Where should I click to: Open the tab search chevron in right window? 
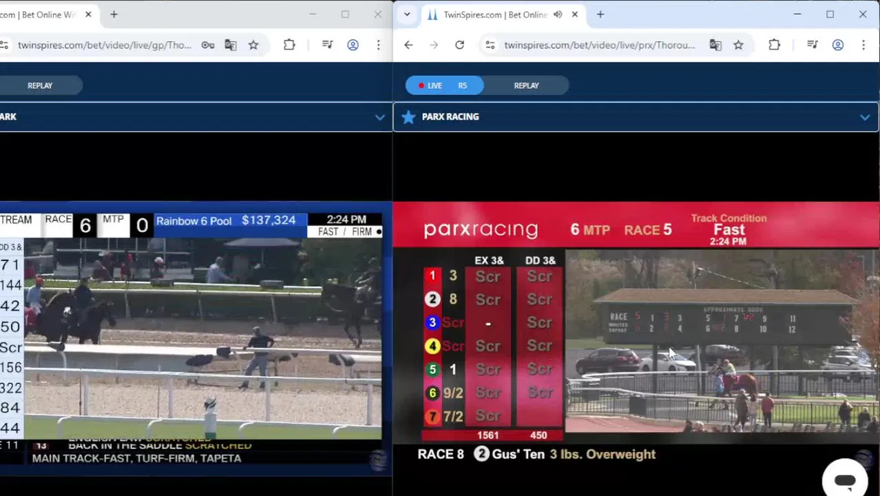tap(407, 14)
